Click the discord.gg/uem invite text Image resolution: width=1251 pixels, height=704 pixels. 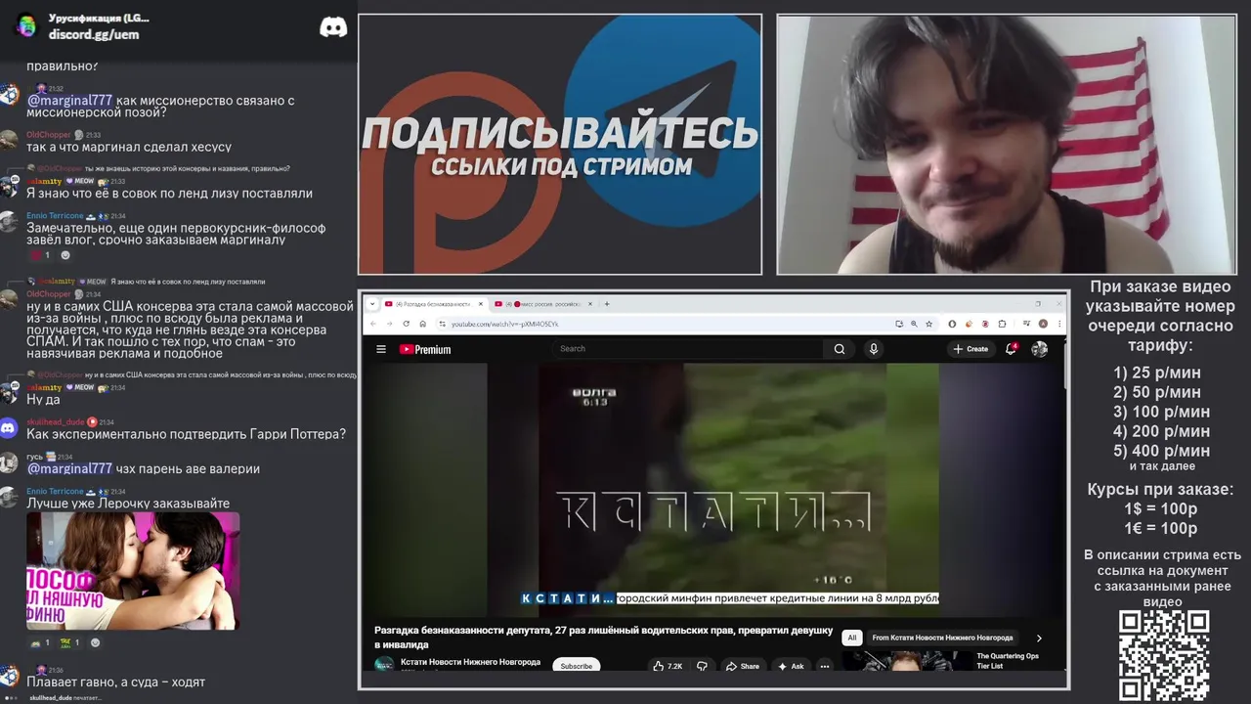[x=94, y=34]
